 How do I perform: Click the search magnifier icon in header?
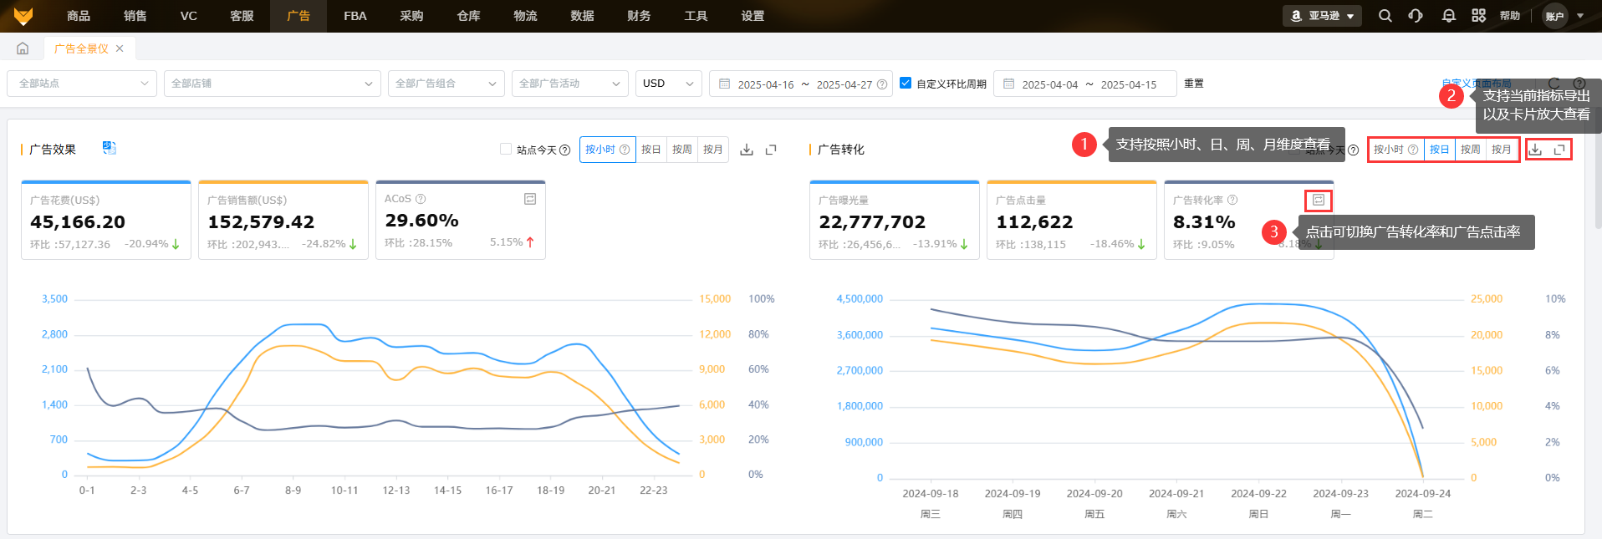(1385, 16)
